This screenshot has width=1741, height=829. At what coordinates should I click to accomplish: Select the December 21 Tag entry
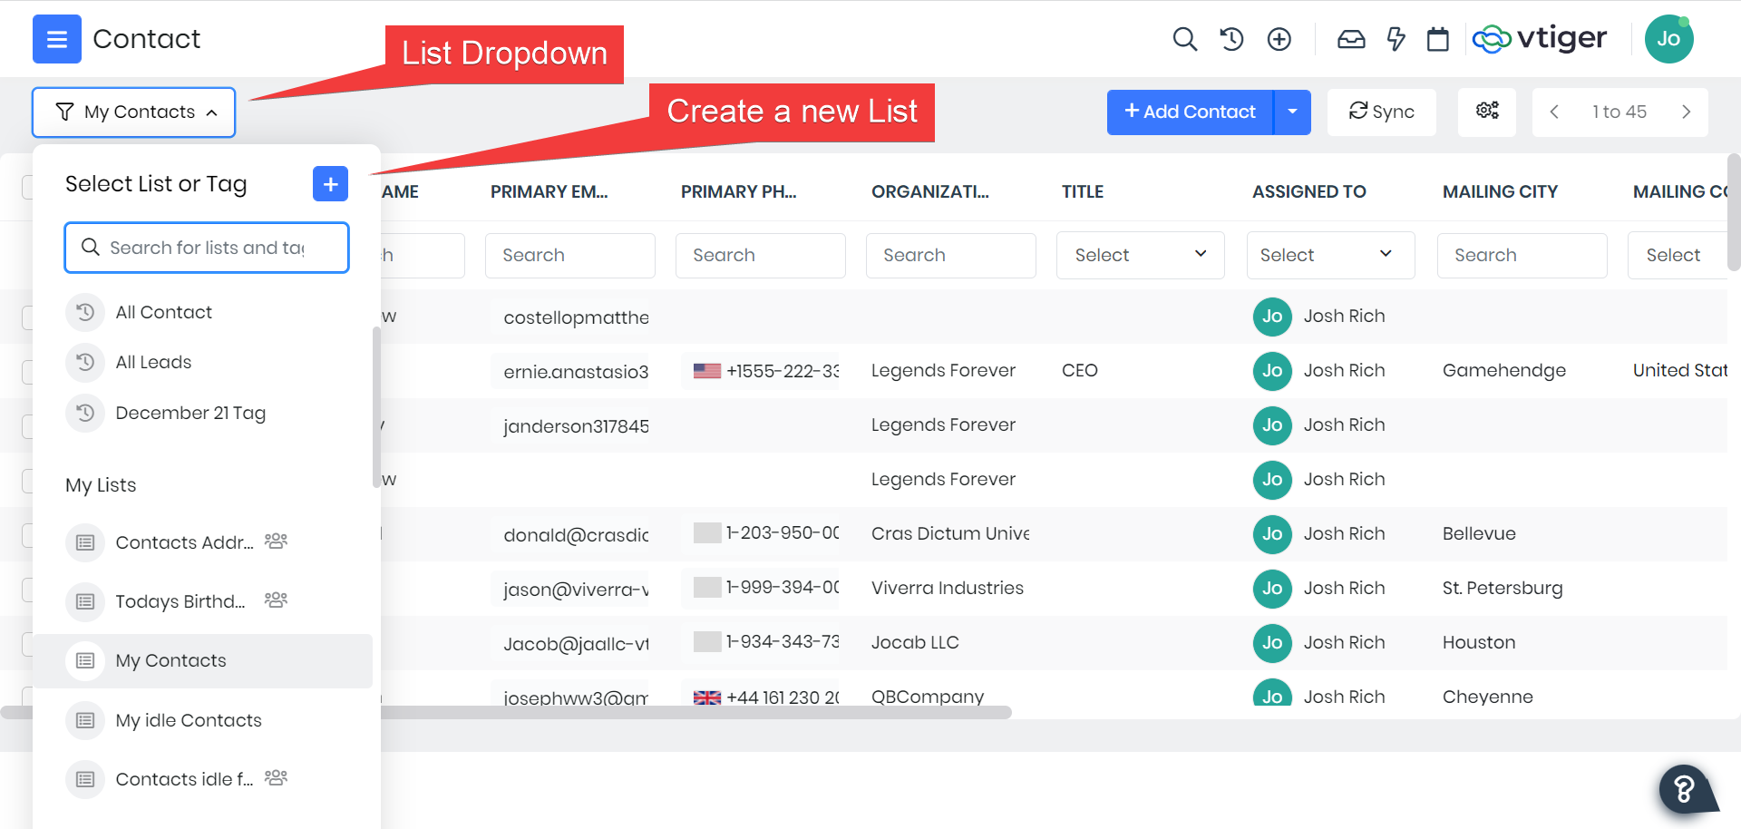pyautogui.click(x=190, y=413)
